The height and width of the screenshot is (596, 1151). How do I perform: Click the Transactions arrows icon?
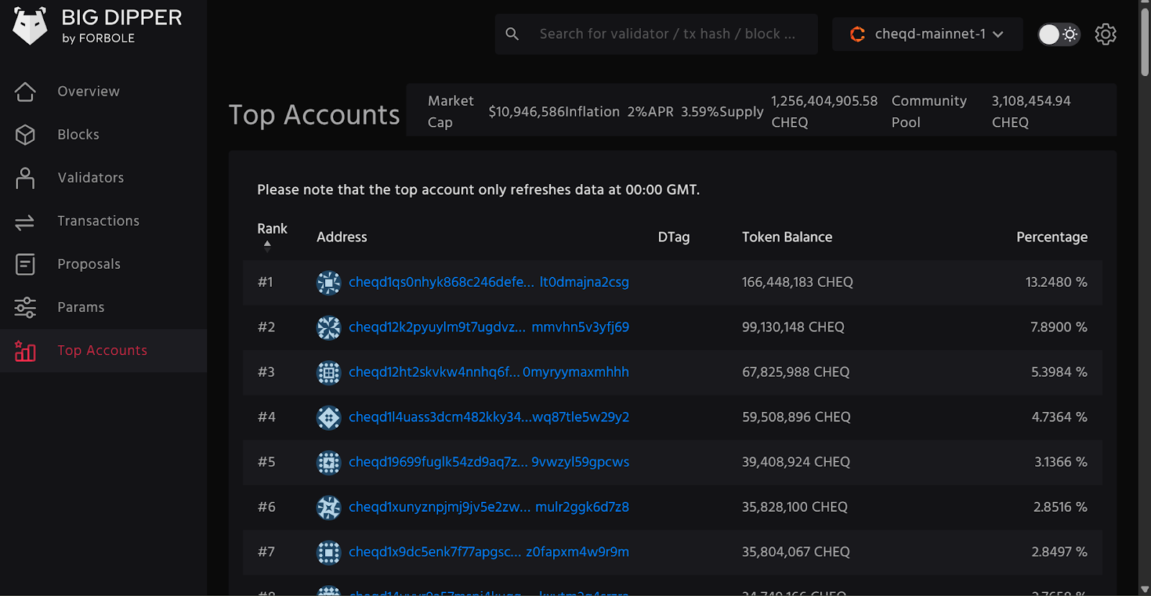25,222
